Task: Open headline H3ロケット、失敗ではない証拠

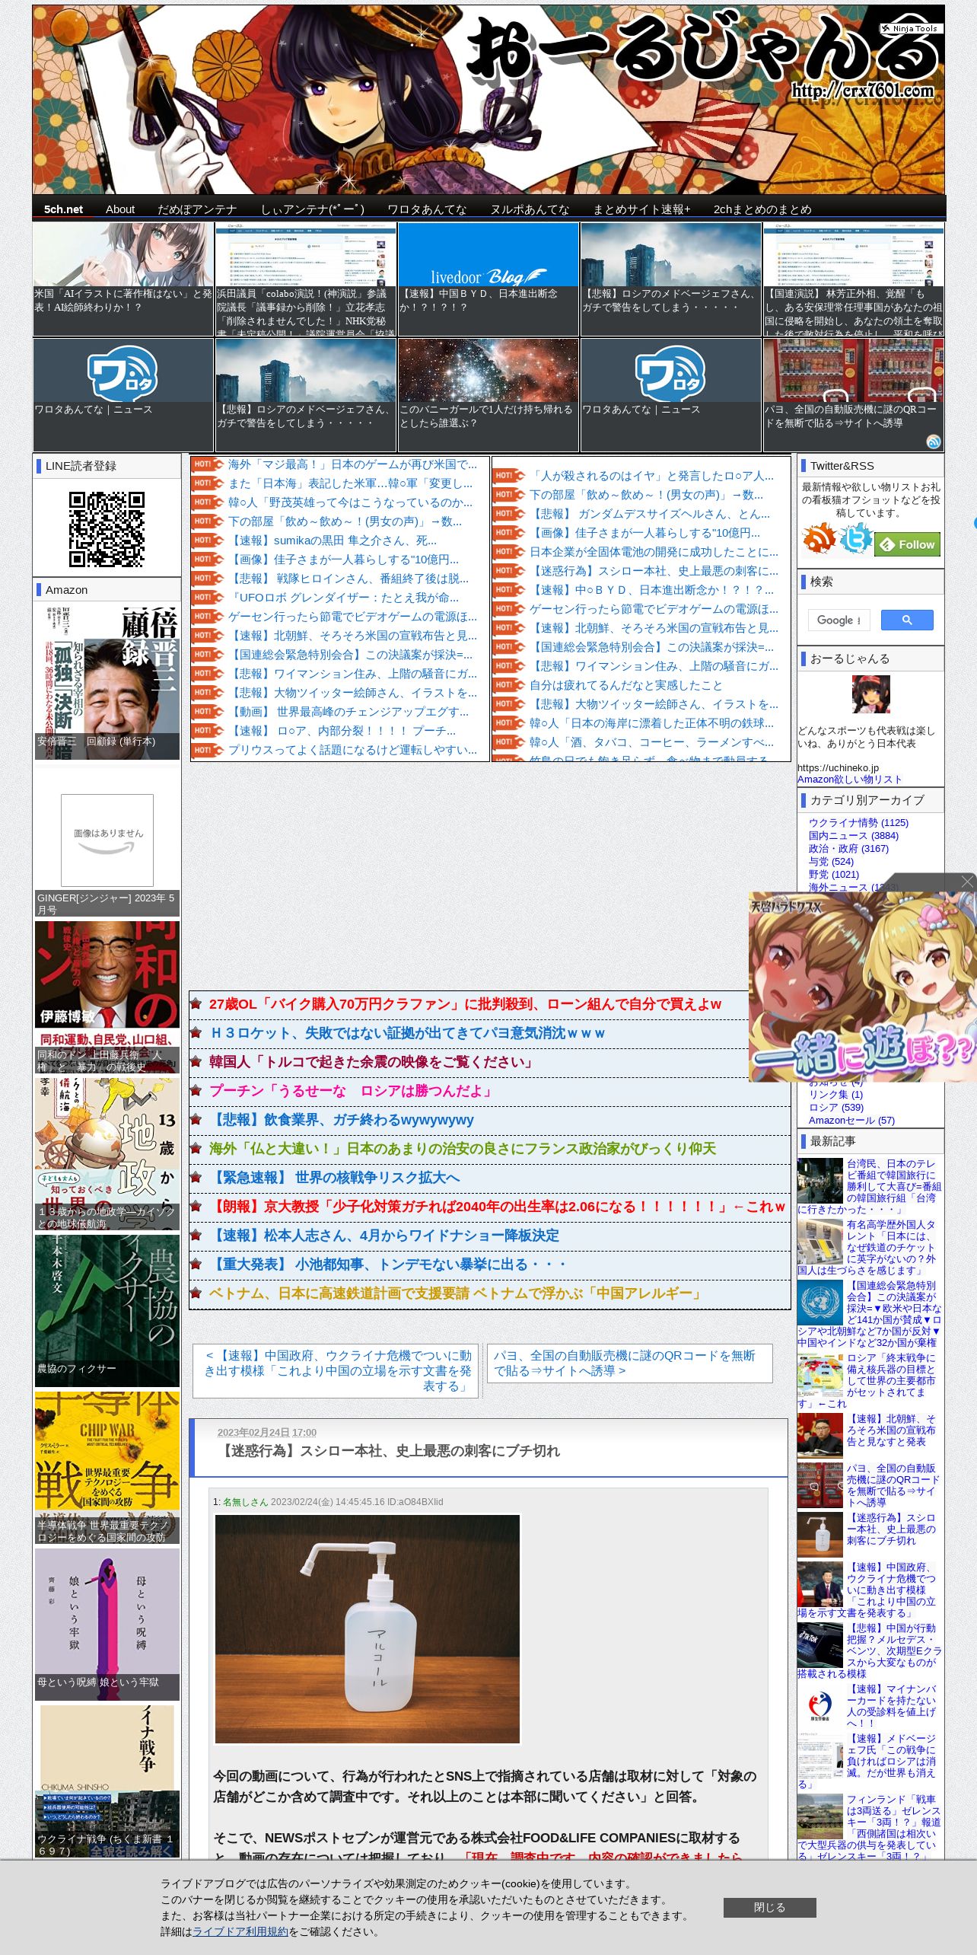Action: pos(408,1033)
